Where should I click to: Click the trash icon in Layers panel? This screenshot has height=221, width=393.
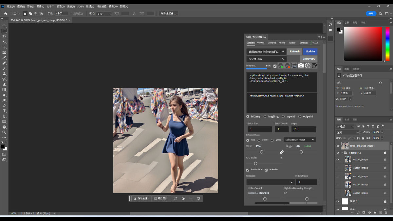click(386, 212)
